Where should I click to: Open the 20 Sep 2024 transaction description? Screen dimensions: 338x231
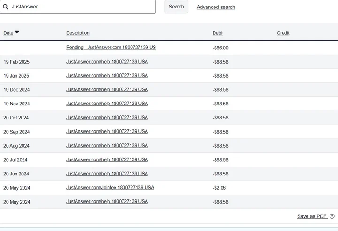[107, 131]
